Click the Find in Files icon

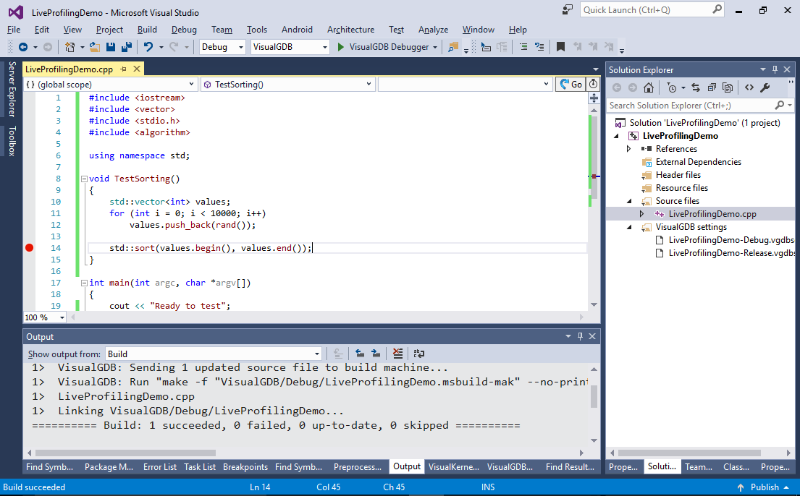tap(452, 47)
